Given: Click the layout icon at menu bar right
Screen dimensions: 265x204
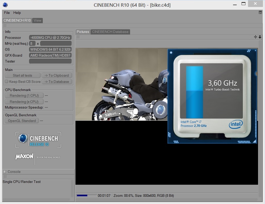Looking at the screenshot, I should (x=260, y=12).
